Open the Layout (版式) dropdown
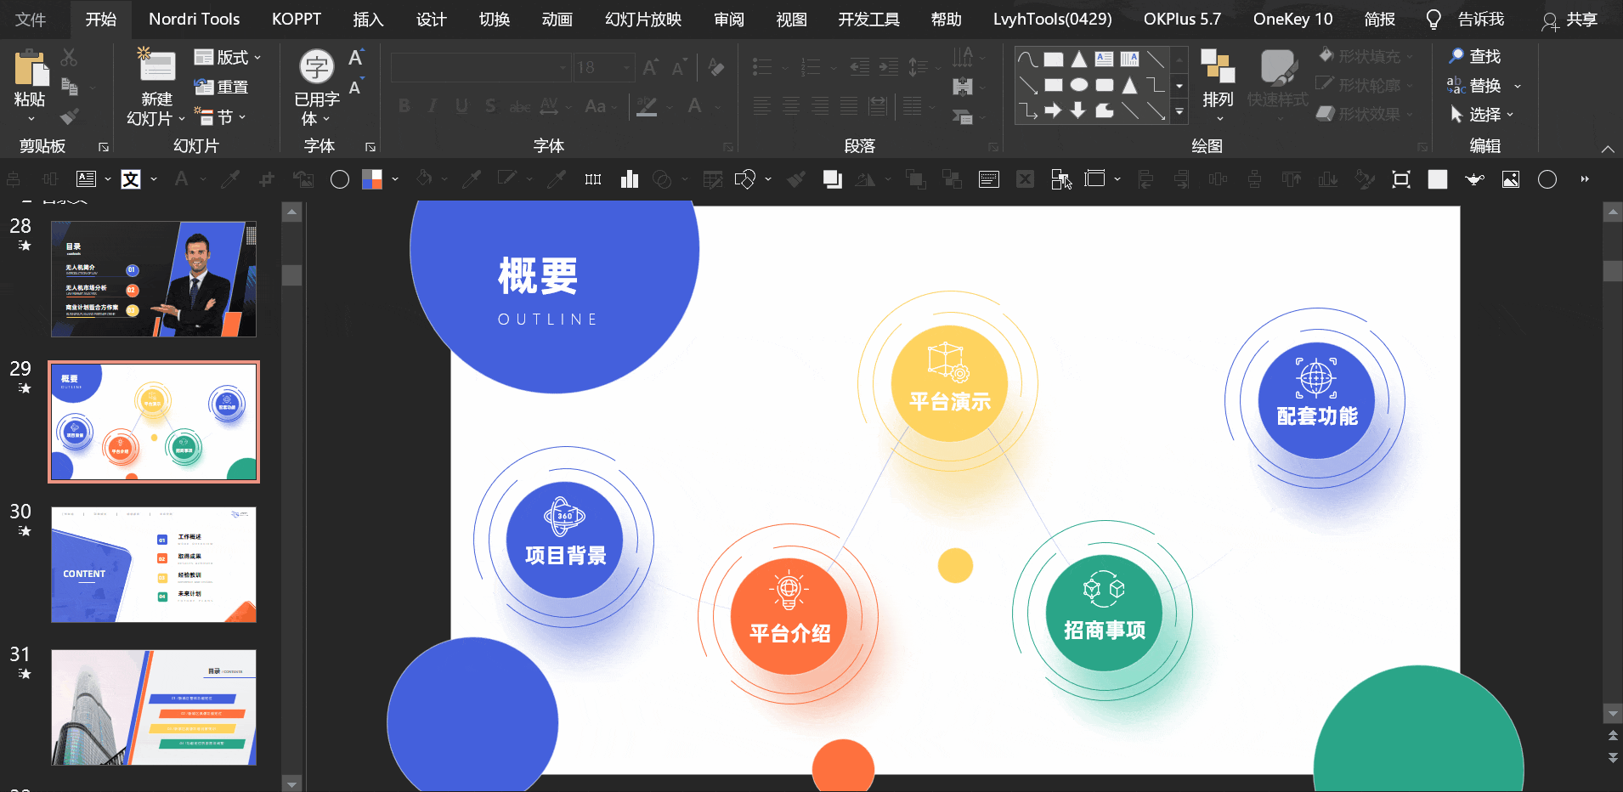 [227, 57]
